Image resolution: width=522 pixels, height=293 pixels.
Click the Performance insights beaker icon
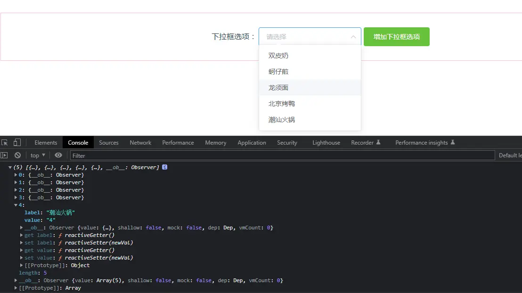click(453, 142)
